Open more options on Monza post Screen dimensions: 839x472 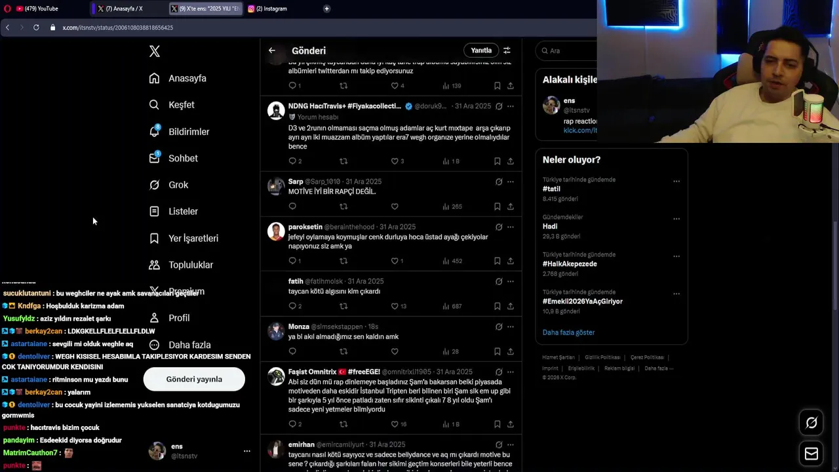tap(511, 326)
